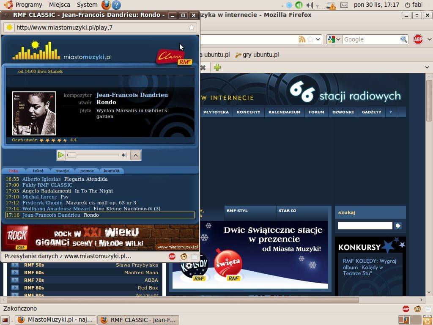Screen dimensions: 433x325
Task: Run search with the magnifier icon
Action: pos(404,39)
